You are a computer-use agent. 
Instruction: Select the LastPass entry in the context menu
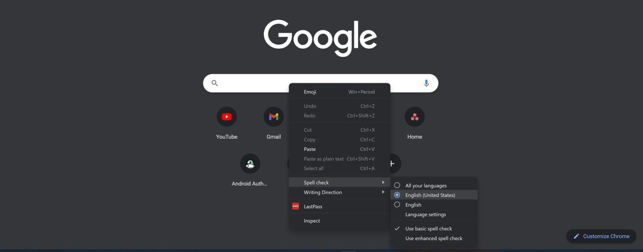(x=313, y=206)
